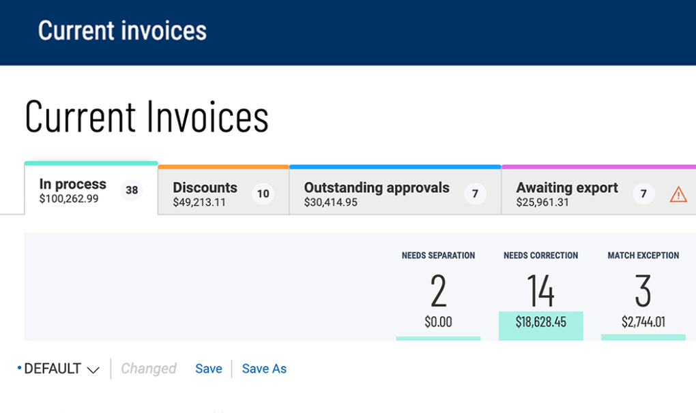Click the Current invoices header title
696x413 pixels.
pyautogui.click(x=122, y=31)
